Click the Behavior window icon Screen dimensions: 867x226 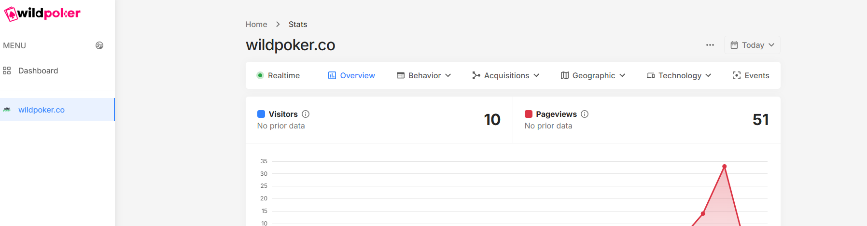coord(401,75)
